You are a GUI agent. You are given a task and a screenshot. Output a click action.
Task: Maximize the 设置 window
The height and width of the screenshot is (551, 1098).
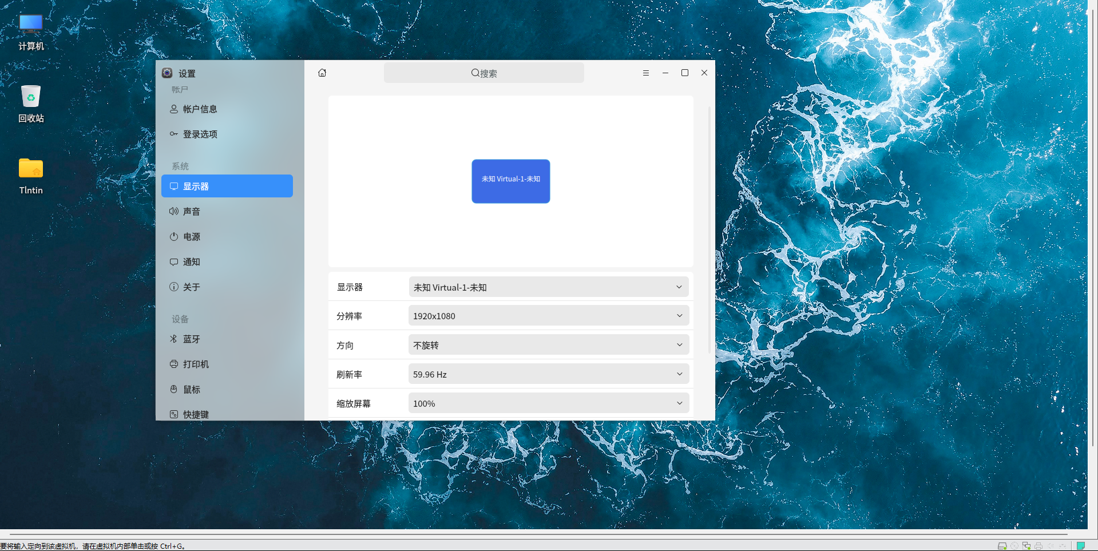pos(685,73)
